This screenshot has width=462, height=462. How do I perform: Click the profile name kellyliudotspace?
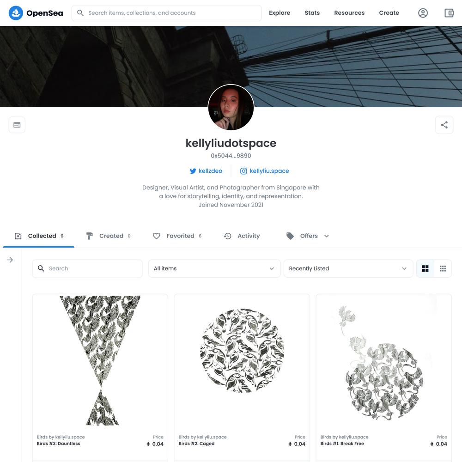(231, 143)
